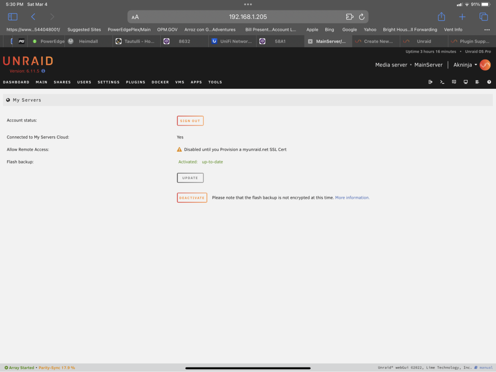
Task: Open the USERS menu
Action: click(84, 82)
